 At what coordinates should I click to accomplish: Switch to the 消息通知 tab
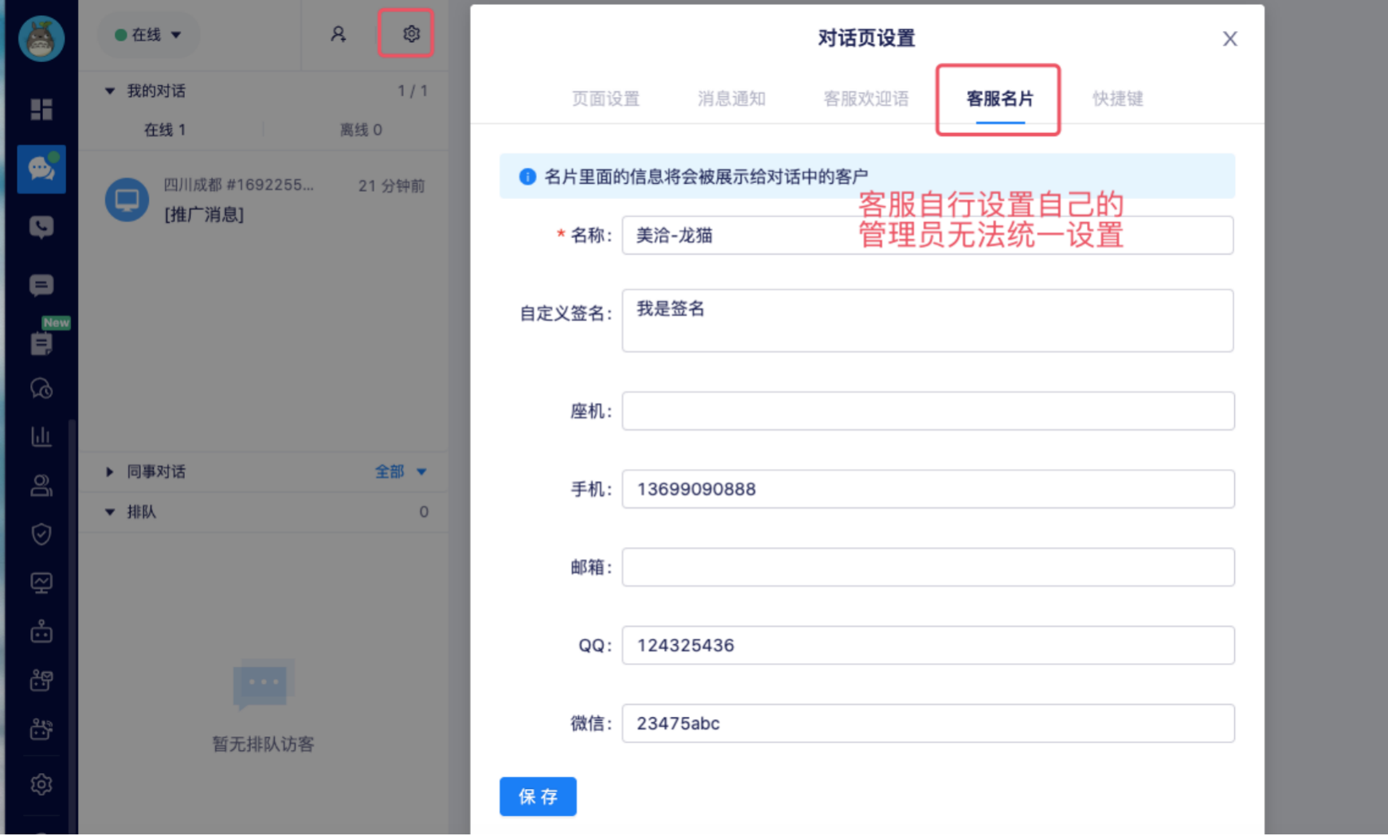tap(731, 99)
